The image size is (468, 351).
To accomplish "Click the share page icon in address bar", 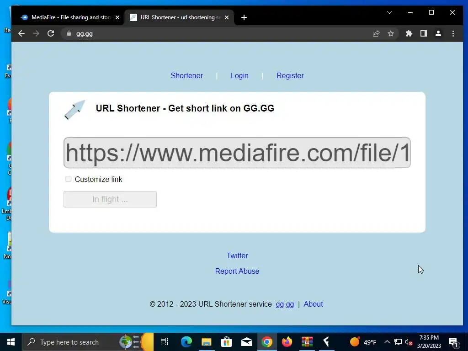I will tap(376, 33).
